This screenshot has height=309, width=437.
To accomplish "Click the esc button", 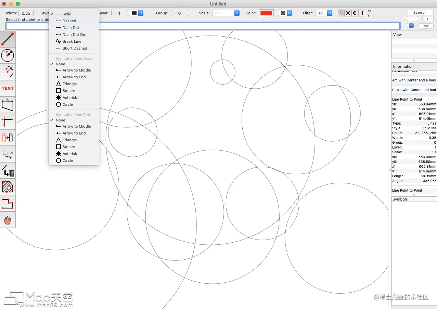I will coord(426,26).
